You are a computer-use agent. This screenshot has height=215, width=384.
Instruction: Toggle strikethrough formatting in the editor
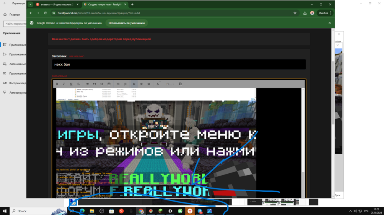coord(78,84)
